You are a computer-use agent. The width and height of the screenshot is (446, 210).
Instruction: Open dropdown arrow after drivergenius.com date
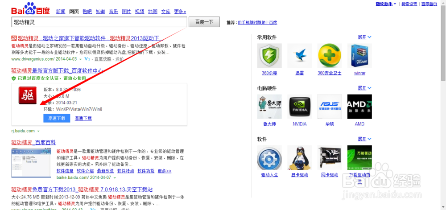[80, 59]
